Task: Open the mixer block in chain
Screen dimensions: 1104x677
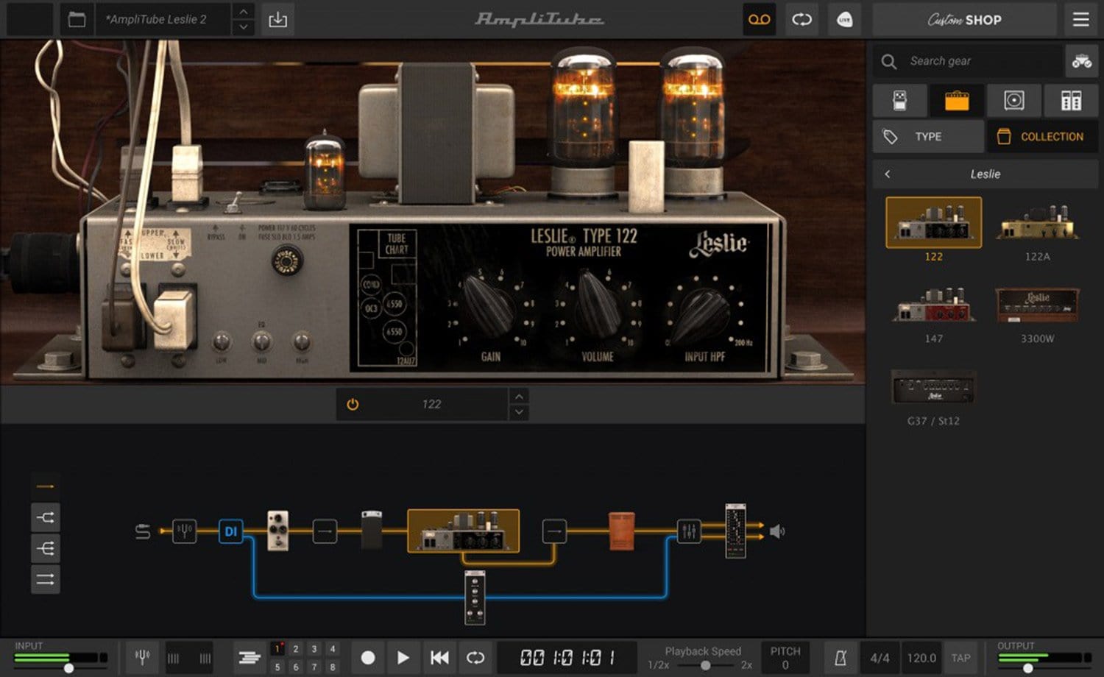Action: tap(688, 531)
